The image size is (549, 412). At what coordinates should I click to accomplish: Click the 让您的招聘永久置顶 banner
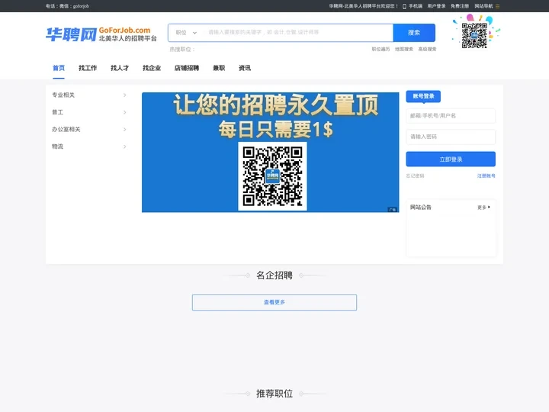[x=270, y=152]
